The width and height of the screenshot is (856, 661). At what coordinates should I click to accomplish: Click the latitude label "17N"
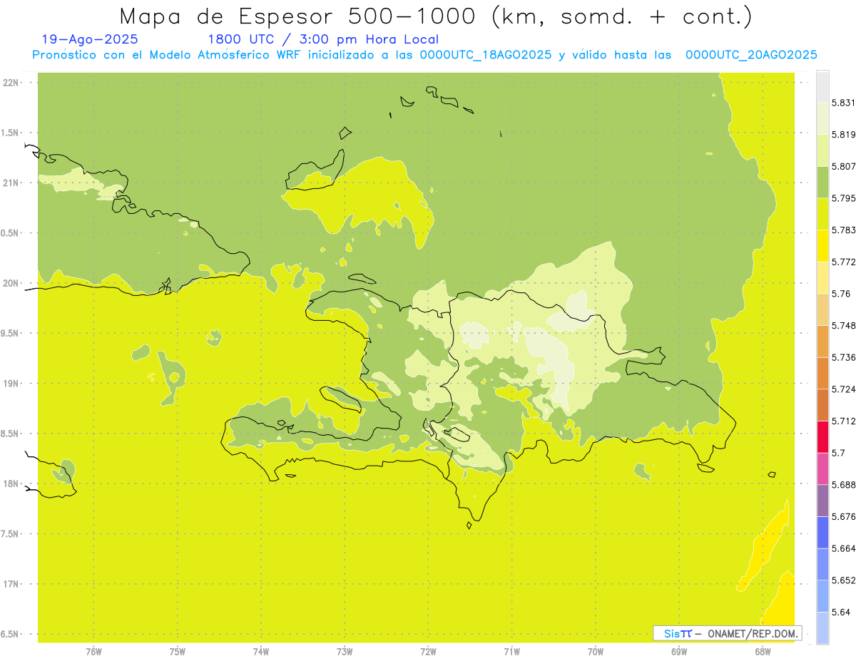pos(11,584)
